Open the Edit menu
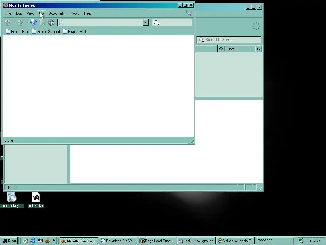This screenshot has height=245, width=326. point(19,13)
